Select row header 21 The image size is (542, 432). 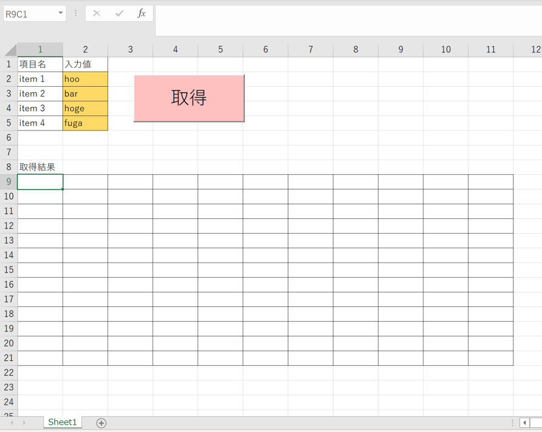tap(9, 358)
